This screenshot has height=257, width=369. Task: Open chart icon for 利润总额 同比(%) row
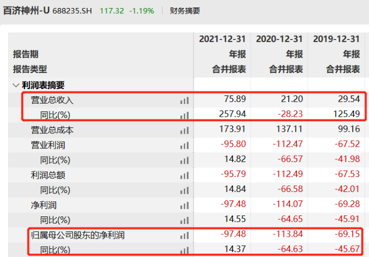pos(184,190)
